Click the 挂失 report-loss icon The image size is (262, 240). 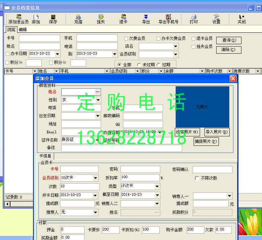[101, 19]
